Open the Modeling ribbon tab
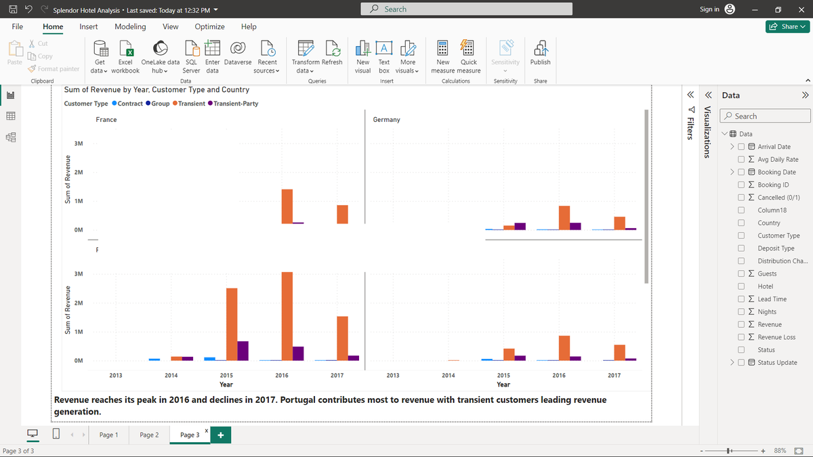The width and height of the screenshot is (813, 457). (130, 26)
